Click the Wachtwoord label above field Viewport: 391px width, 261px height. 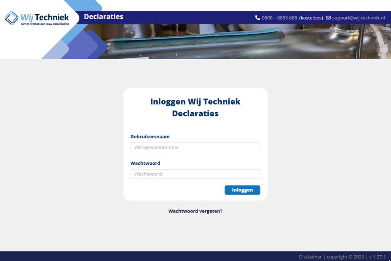[x=145, y=163]
